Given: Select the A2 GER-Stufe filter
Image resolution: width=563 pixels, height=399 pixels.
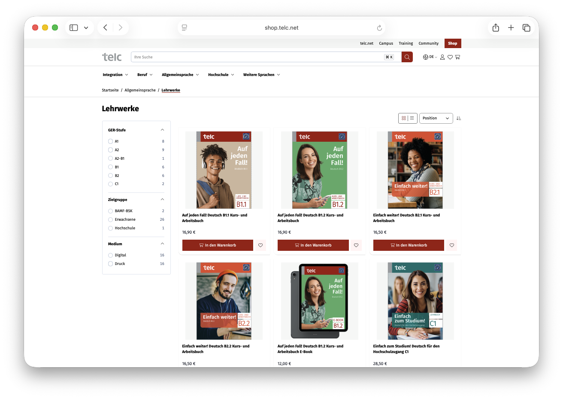Looking at the screenshot, I should 110,150.
